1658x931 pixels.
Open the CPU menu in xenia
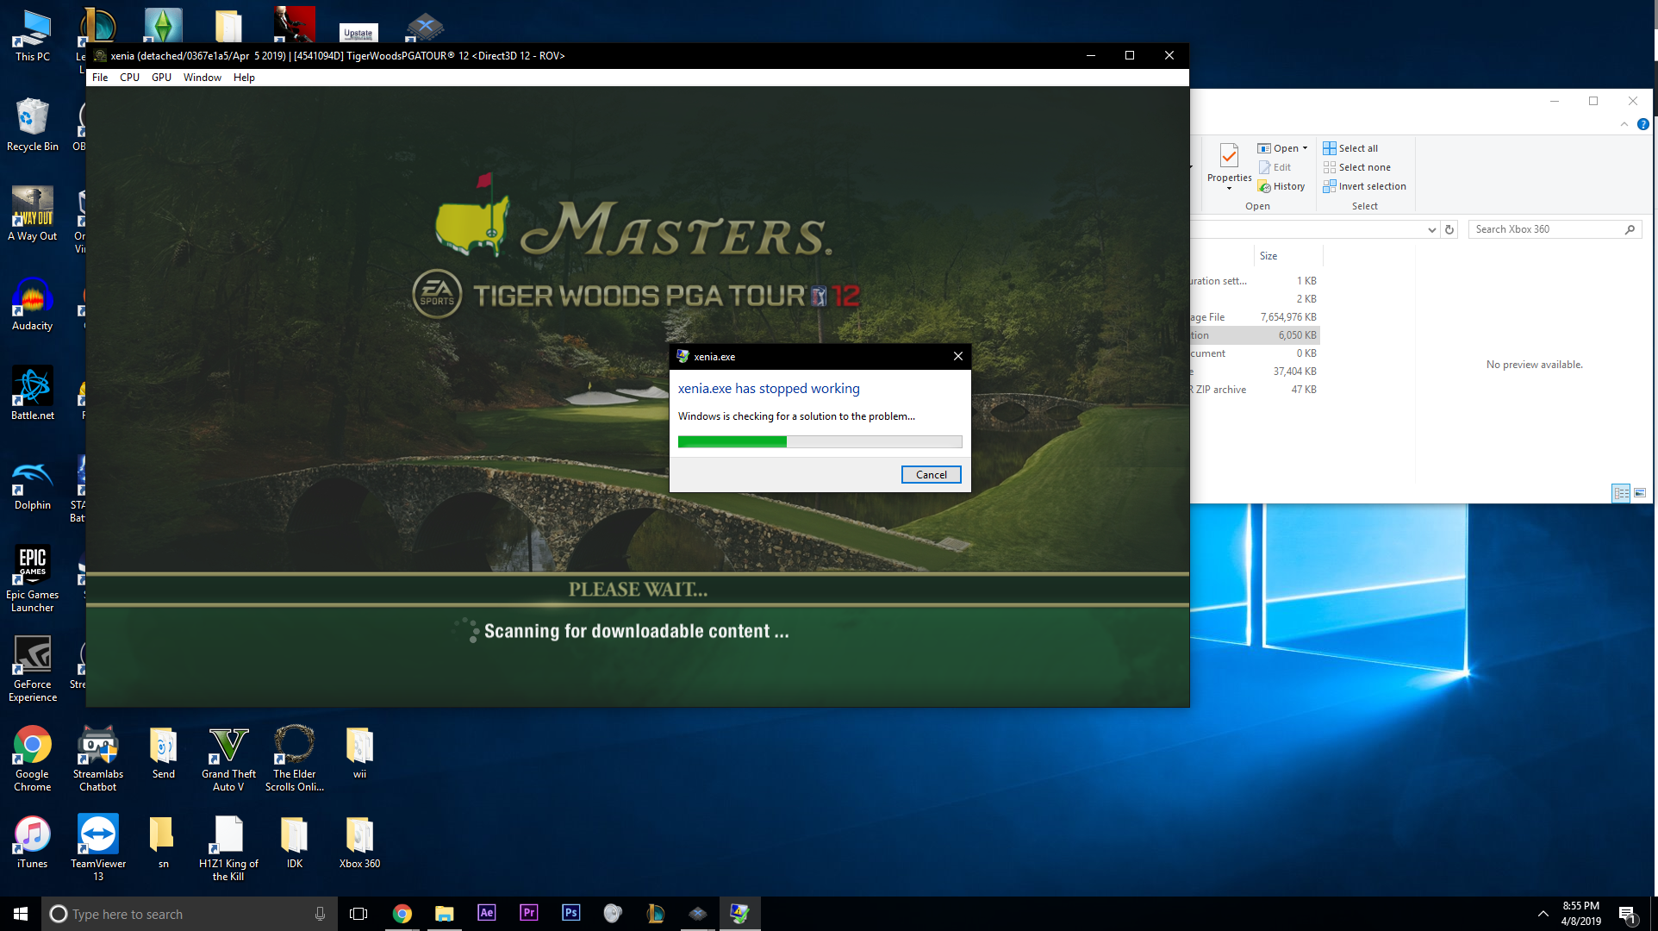[x=129, y=78]
